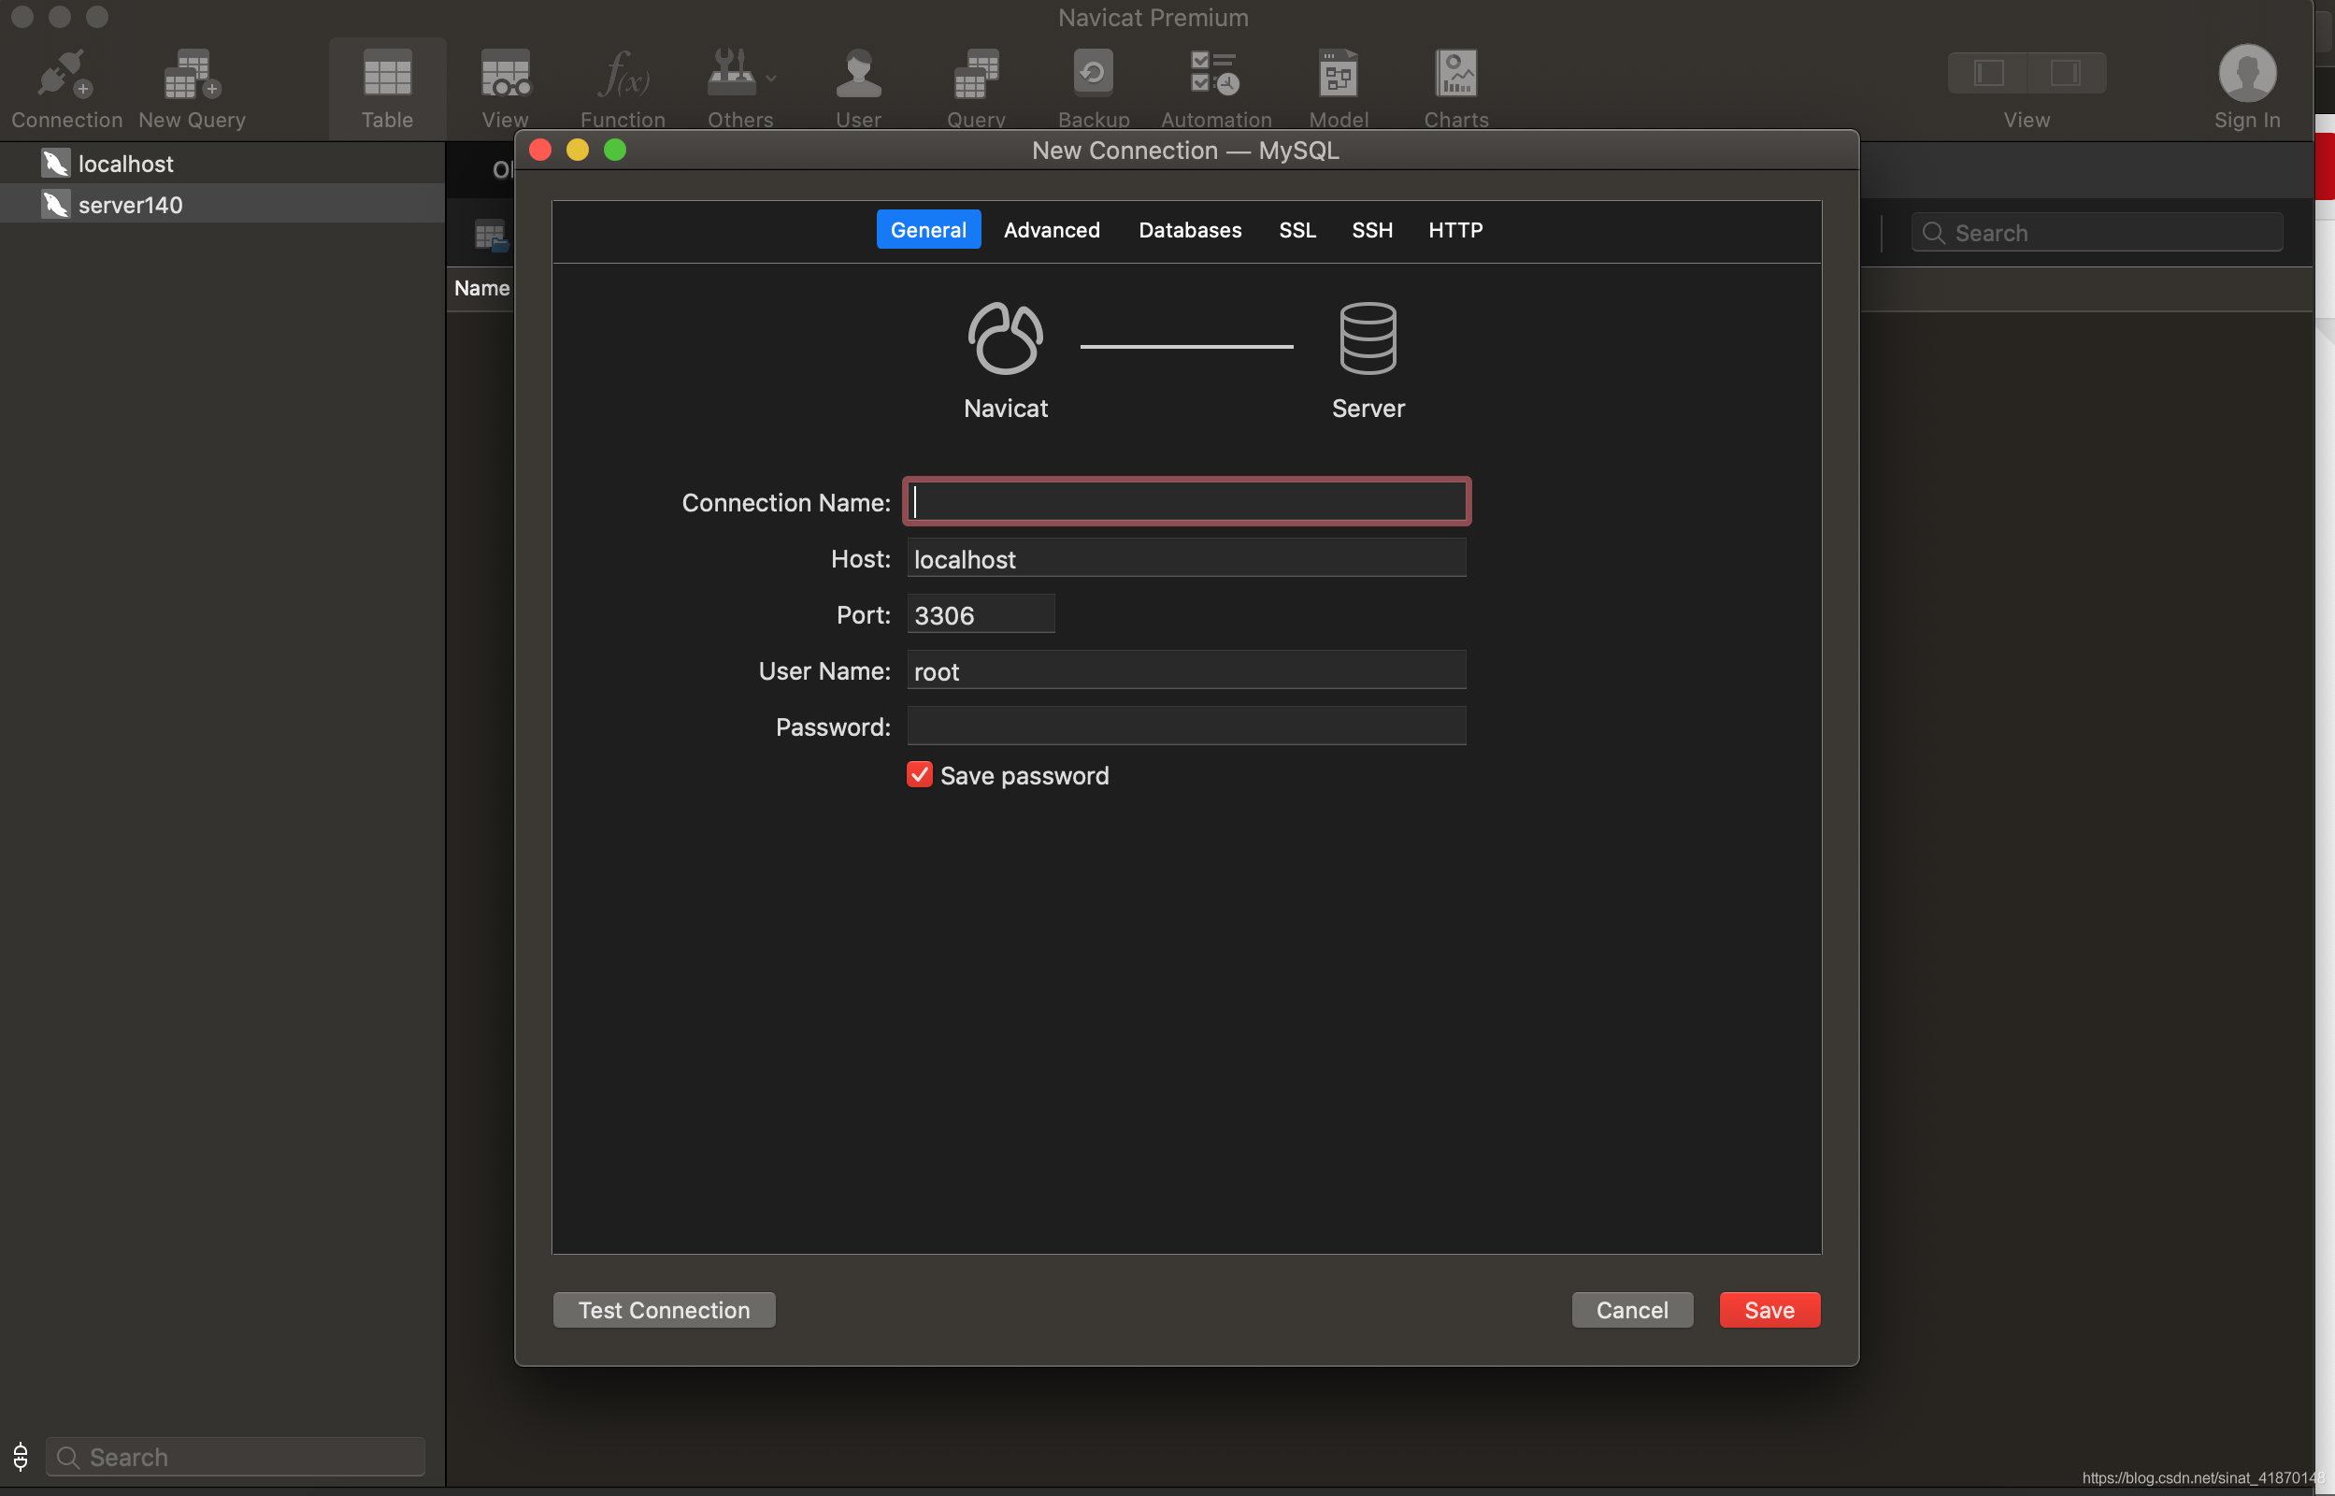Screen dimensions: 2335x1496
Task: Open the View objects toolbar icon
Action: (x=506, y=76)
